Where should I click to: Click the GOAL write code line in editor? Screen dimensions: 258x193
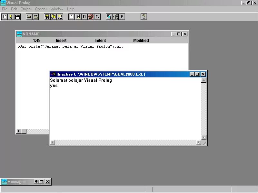[x=70, y=46]
